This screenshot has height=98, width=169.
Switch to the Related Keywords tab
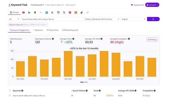point(70,30)
